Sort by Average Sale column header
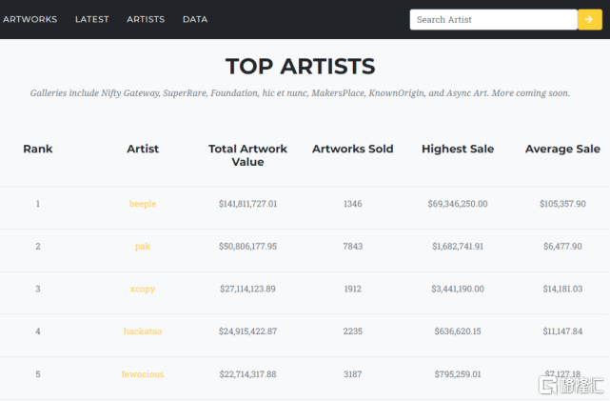This screenshot has width=610, height=401. pyautogui.click(x=562, y=149)
